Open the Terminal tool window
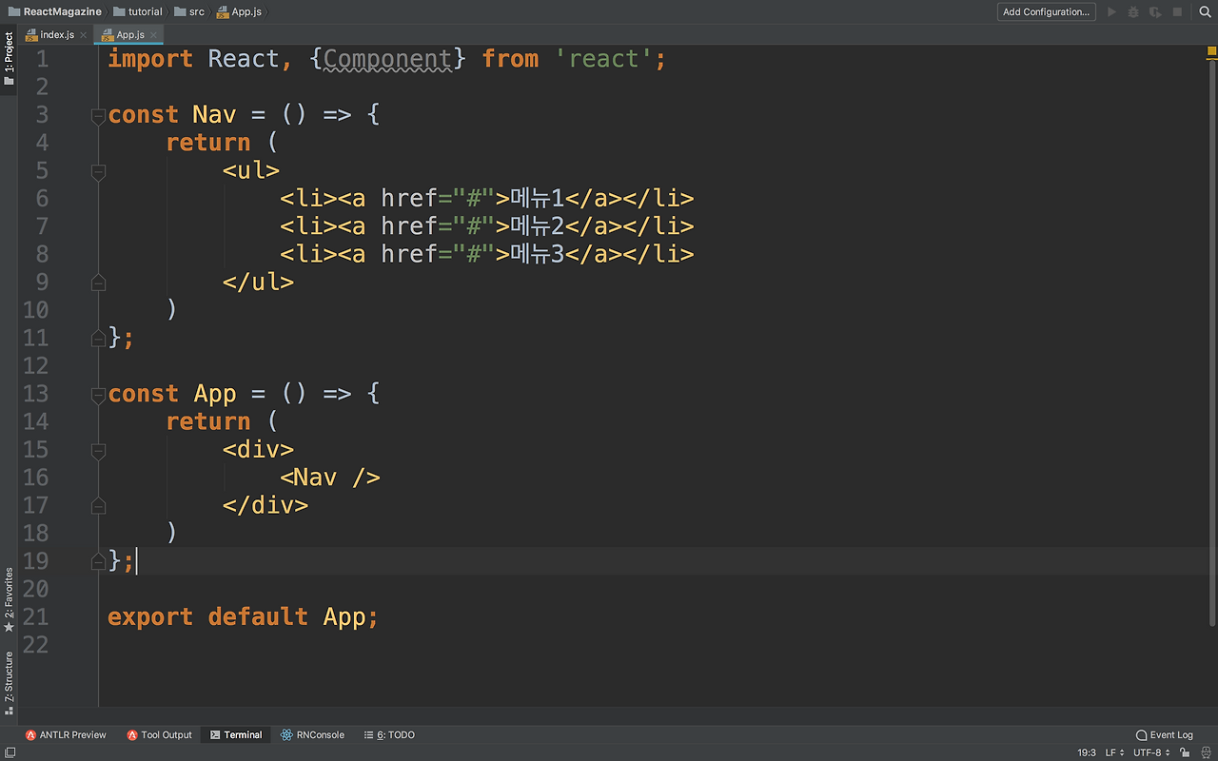This screenshot has height=761, width=1218. 236,734
